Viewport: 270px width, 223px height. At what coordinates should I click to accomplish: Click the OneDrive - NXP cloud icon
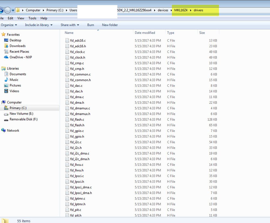(x=6, y=57)
